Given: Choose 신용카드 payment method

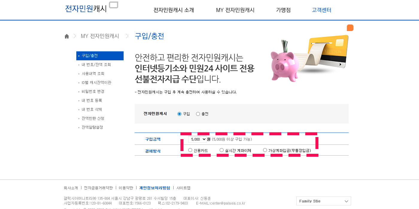Looking at the screenshot, I should tap(190, 150).
